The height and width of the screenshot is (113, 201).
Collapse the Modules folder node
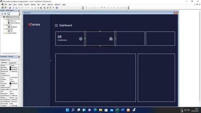4,29
